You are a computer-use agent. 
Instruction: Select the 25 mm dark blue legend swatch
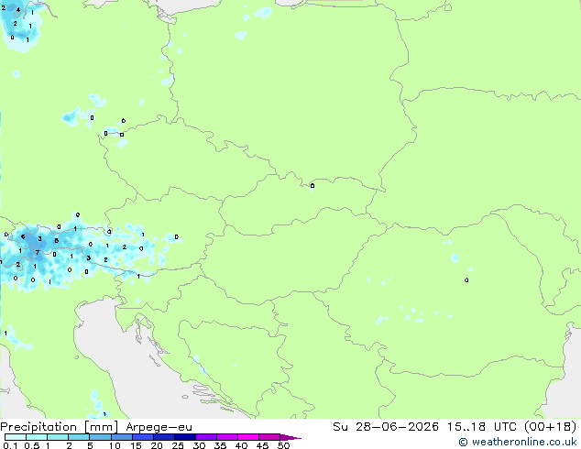coord(184,437)
